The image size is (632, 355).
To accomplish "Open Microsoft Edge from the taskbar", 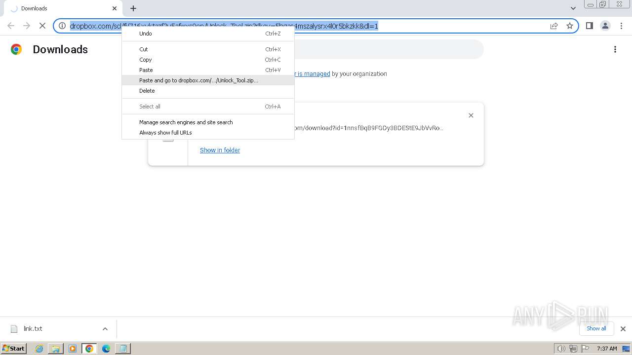I will pyautogui.click(x=106, y=349).
